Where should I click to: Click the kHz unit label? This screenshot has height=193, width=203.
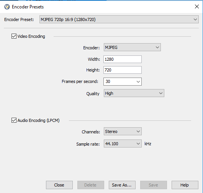point(148,144)
